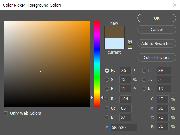Click the hex color field 685539

point(124,128)
